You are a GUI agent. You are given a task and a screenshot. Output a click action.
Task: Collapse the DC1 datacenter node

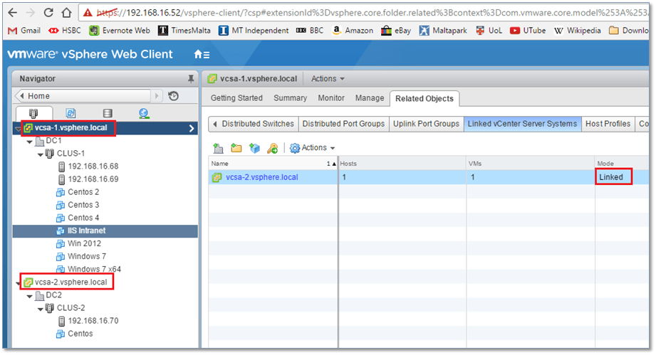pos(30,142)
